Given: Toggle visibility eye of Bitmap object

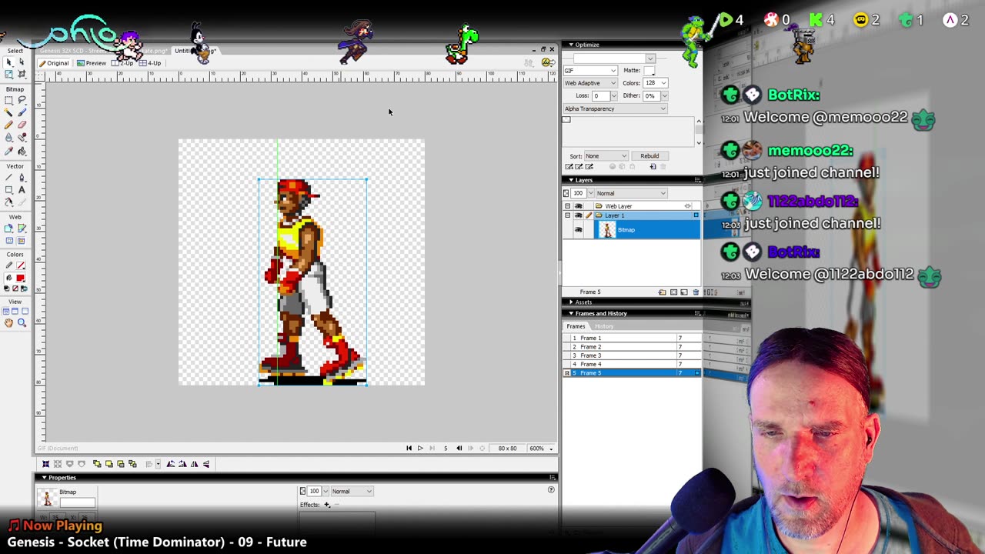Looking at the screenshot, I should click(x=578, y=230).
